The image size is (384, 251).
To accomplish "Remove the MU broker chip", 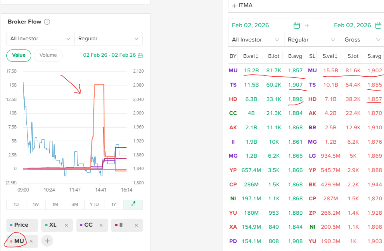I will (31, 241).
